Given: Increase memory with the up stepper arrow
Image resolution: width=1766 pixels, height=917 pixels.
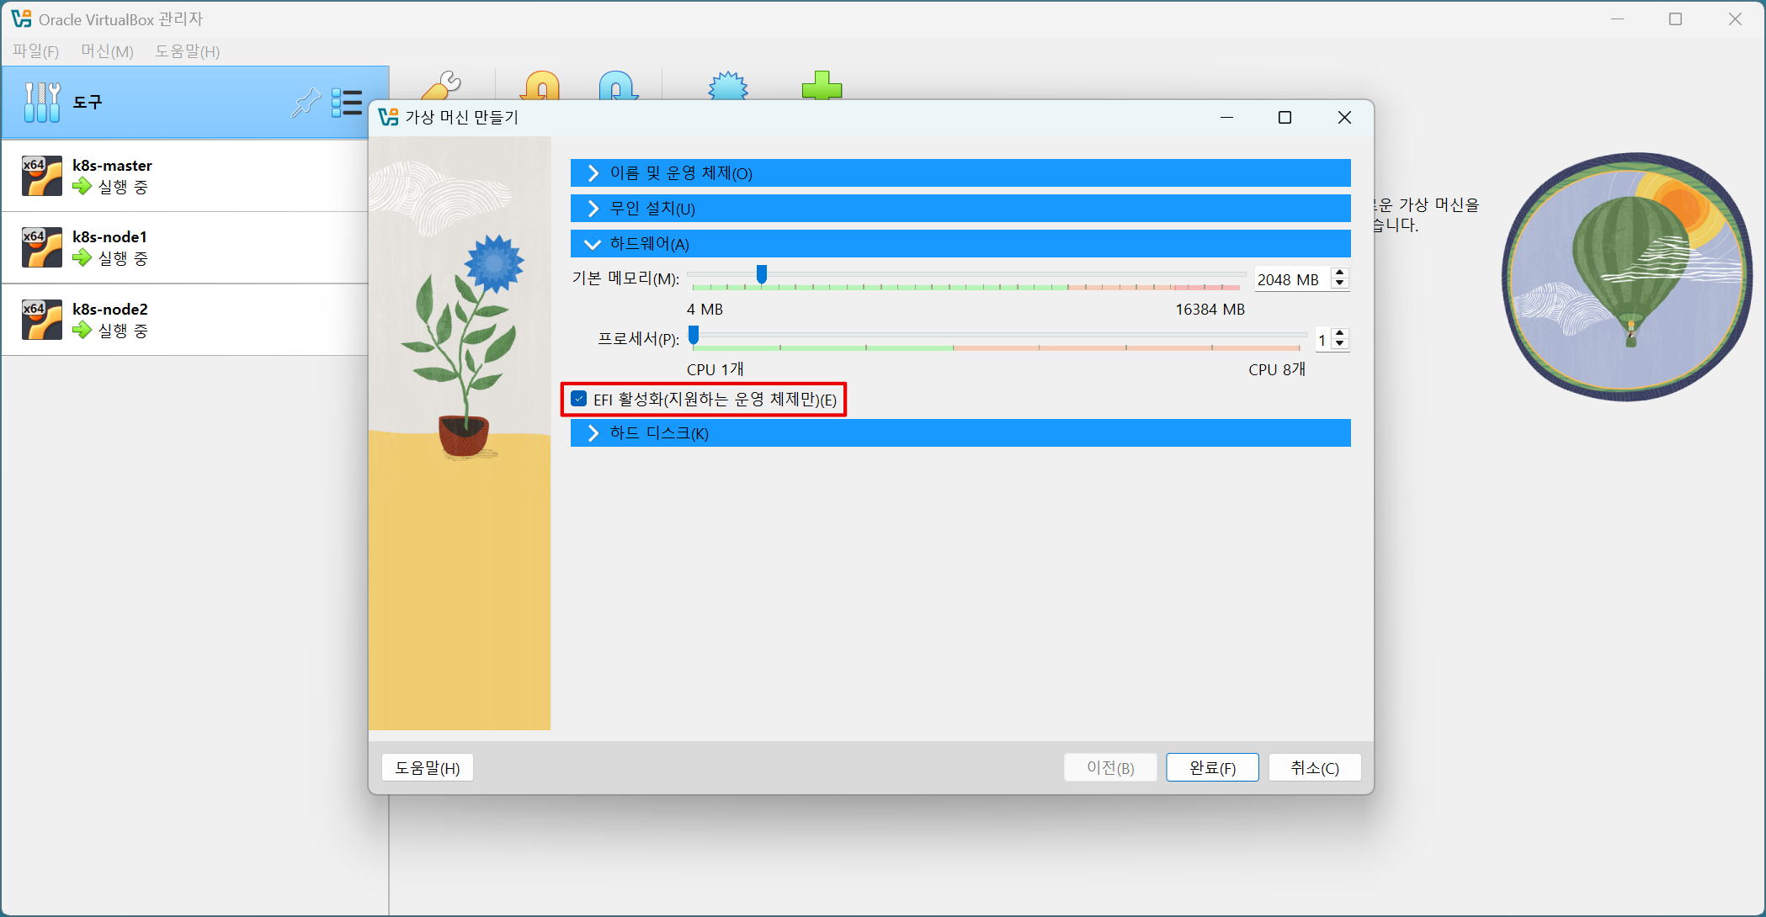Looking at the screenshot, I should [x=1340, y=273].
